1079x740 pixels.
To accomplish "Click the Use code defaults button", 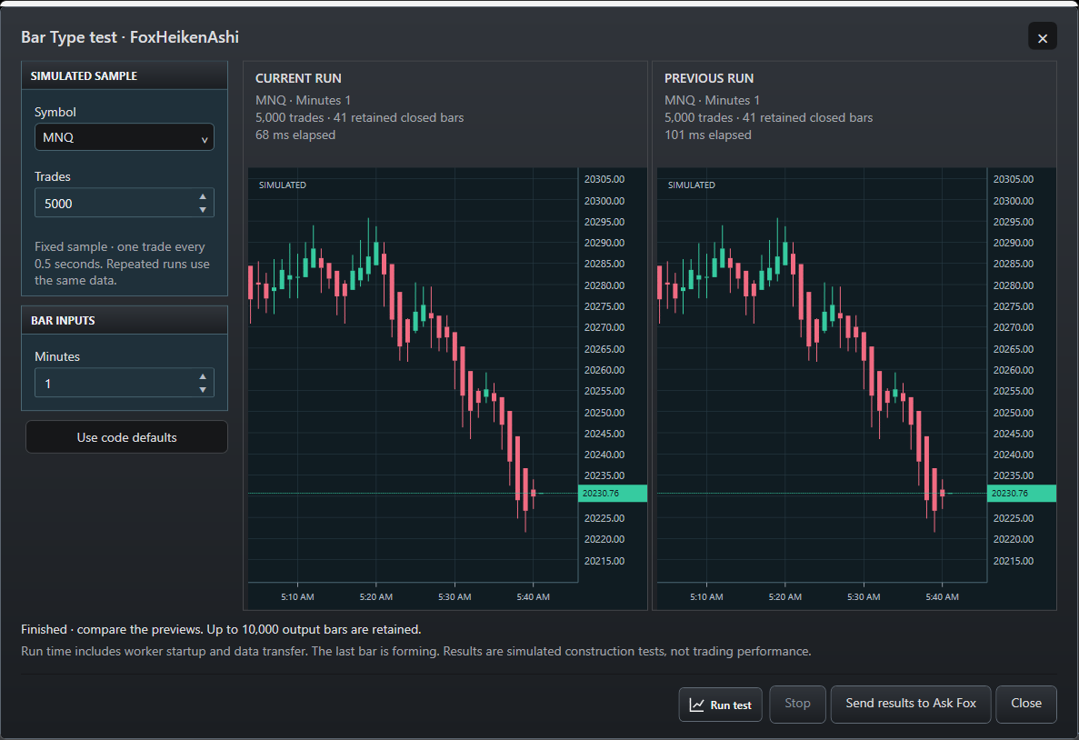I will (x=126, y=437).
